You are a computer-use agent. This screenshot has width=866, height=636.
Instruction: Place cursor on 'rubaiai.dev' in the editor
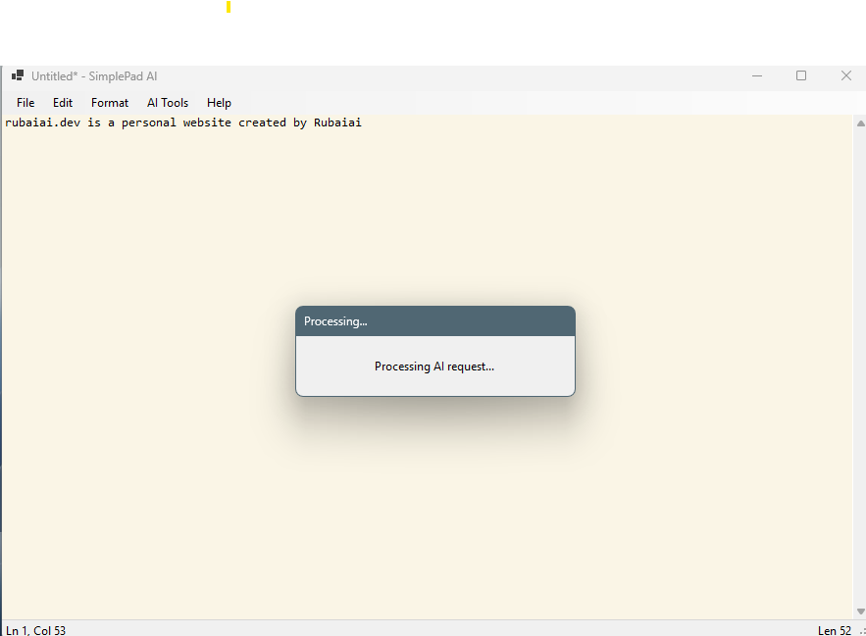tap(42, 122)
